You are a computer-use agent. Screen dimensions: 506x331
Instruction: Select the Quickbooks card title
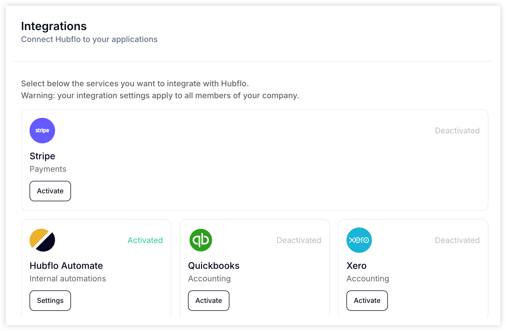214,266
